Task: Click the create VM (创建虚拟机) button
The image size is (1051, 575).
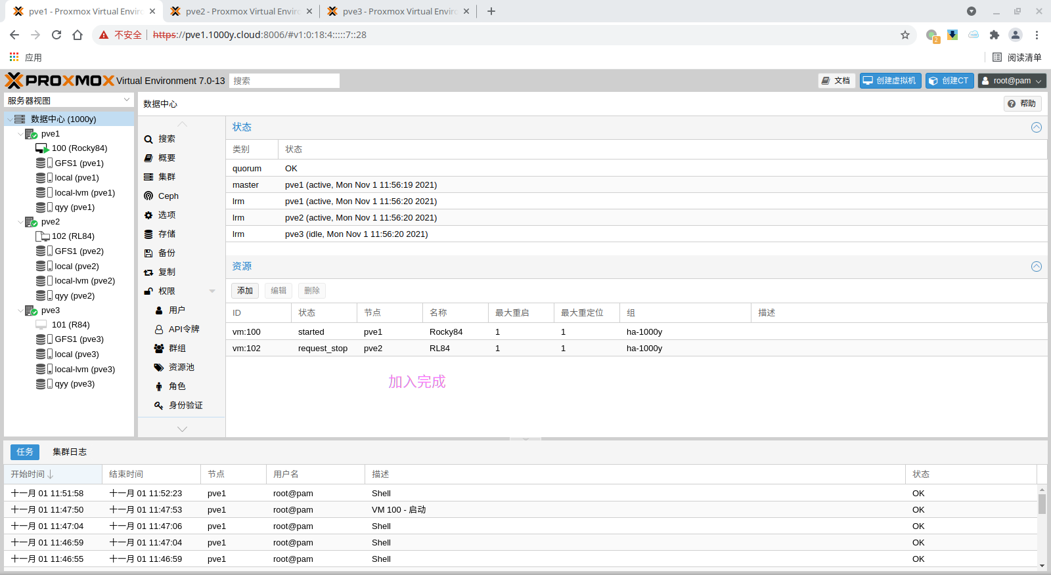Action: pyautogui.click(x=890, y=81)
